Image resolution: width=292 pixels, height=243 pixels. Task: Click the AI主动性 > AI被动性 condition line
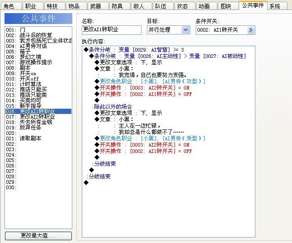[168, 56]
